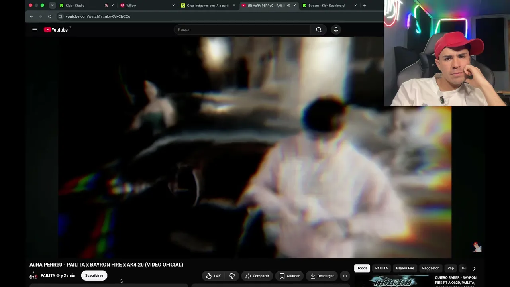Screen dimensions: 510x287
Task: Click recording indicator on Kick Studio tab
Action: [106, 6]
